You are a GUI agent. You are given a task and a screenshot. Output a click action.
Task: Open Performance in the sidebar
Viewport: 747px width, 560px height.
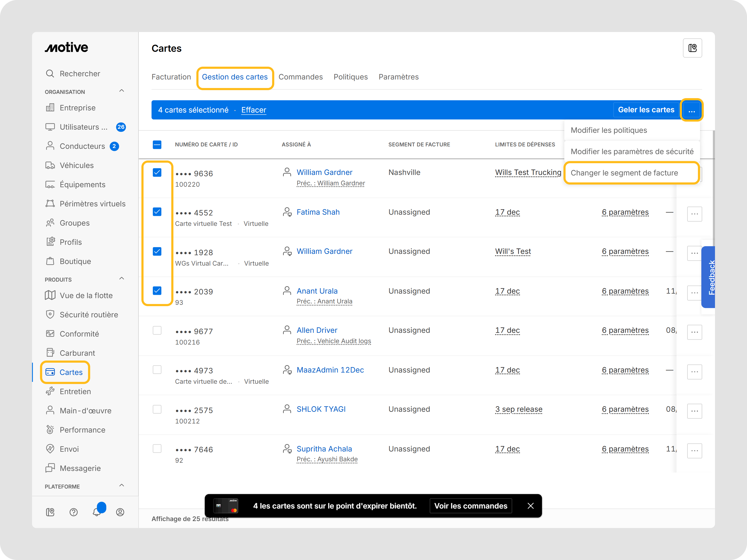pos(75,430)
